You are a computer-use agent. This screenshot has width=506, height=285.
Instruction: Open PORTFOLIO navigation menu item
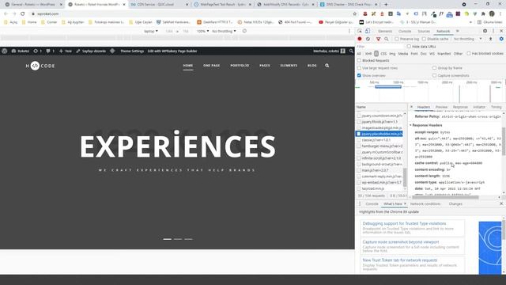(240, 66)
